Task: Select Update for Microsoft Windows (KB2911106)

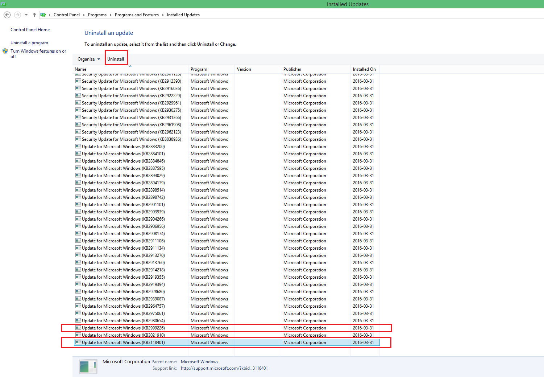Action: pyautogui.click(x=227, y=241)
